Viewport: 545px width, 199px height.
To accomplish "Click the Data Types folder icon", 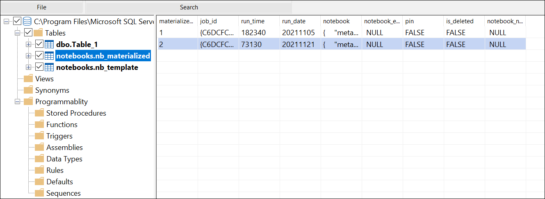I will [39, 159].
